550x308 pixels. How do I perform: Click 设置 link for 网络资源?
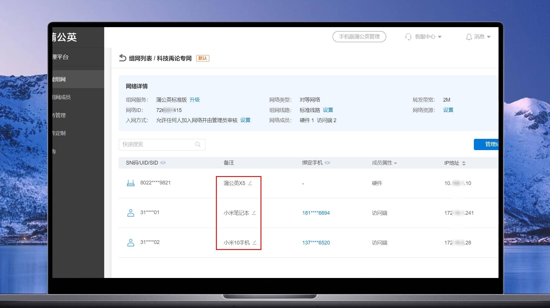click(448, 110)
